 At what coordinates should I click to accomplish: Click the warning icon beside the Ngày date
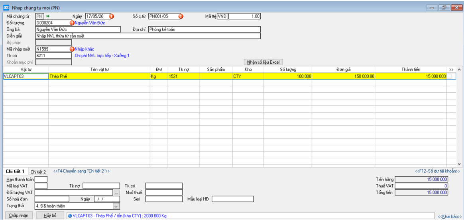112,16
